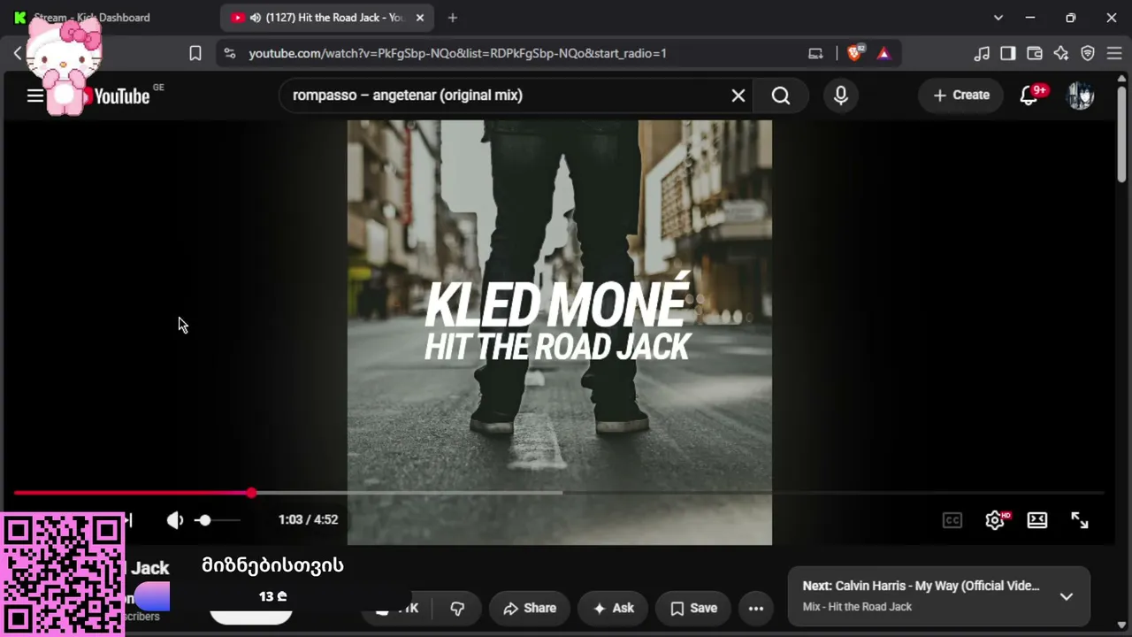Install app via the screen-download icon
1132x637 pixels.
point(815,53)
